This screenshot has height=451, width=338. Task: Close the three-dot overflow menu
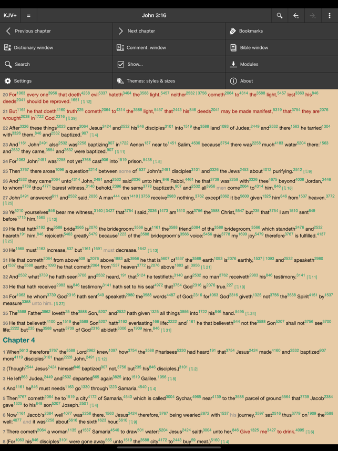click(x=330, y=16)
